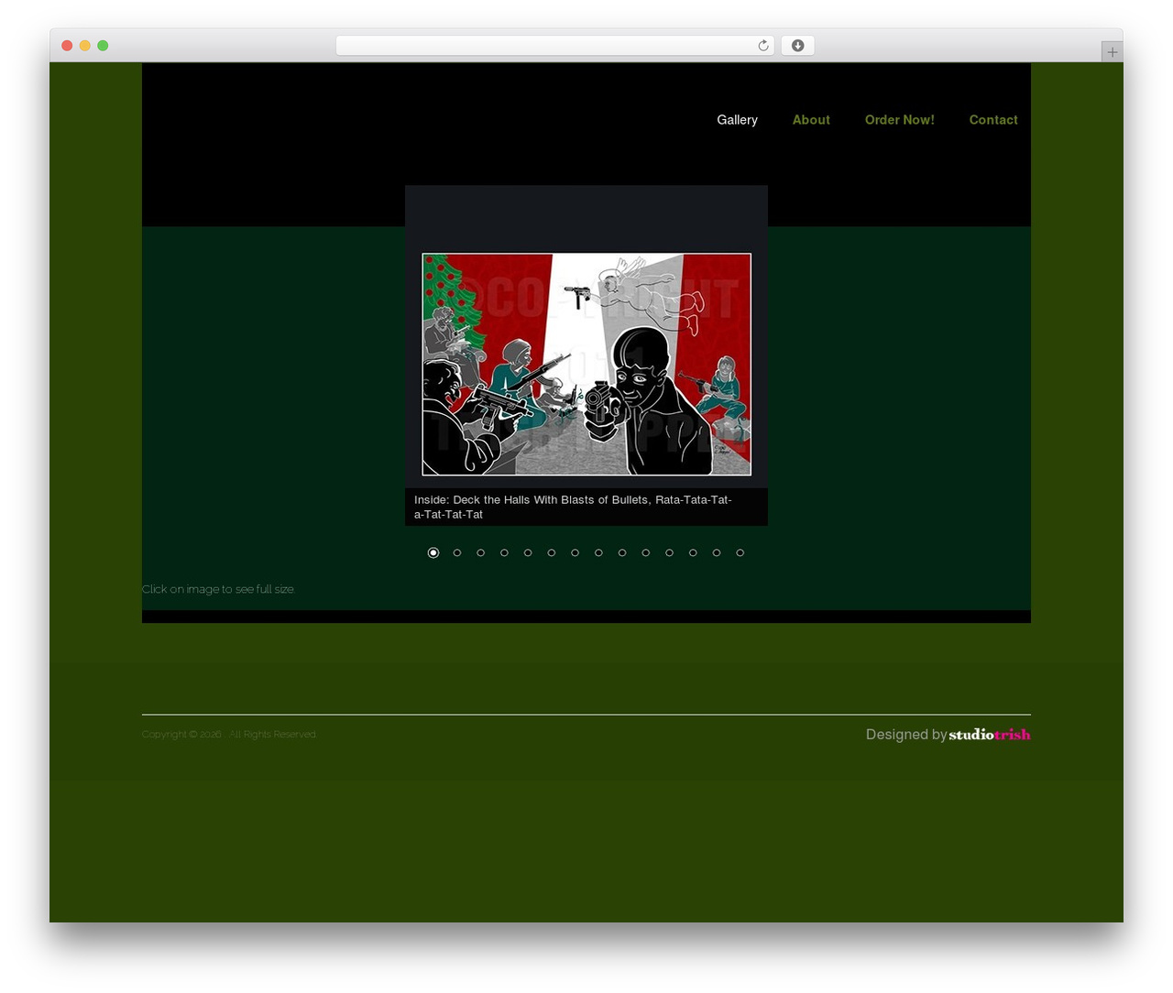Image resolution: width=1173 pixels, height=993 pixels.
Task: Open the About page
Action: click(811, 120)
